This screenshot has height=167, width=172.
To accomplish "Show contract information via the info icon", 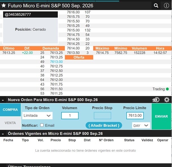I will pos(166,5).
